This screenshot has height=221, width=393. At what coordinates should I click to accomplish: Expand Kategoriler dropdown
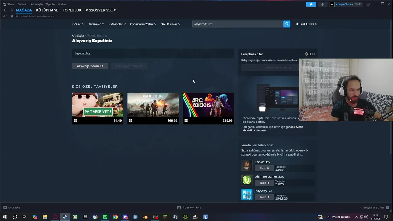117,24
